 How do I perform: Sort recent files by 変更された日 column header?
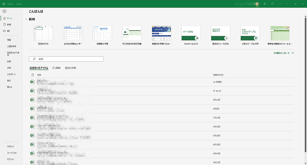click(x=218, y=75)
